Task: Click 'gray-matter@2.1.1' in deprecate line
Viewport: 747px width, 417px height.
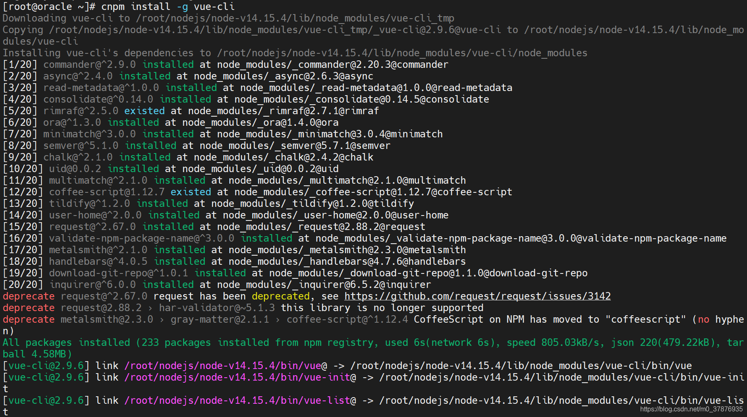Action: 220,319
